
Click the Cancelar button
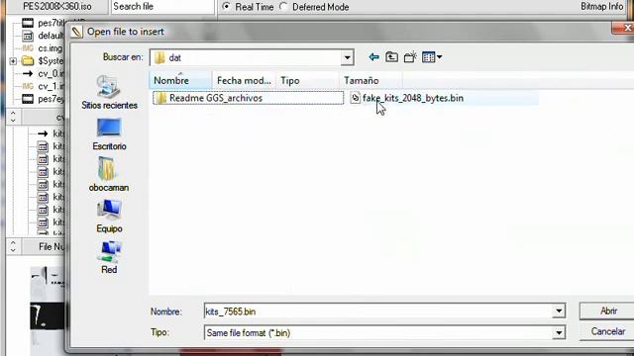(x=607, y=331)
